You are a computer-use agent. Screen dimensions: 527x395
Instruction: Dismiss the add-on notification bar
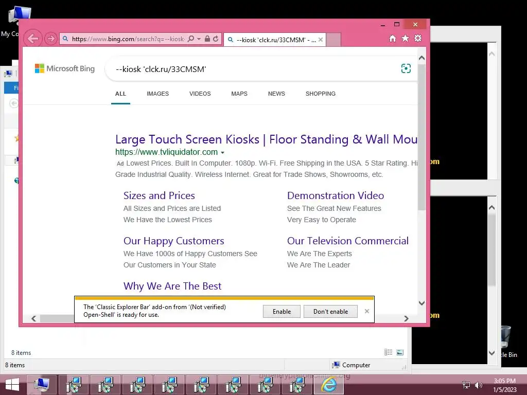[366, 311]
